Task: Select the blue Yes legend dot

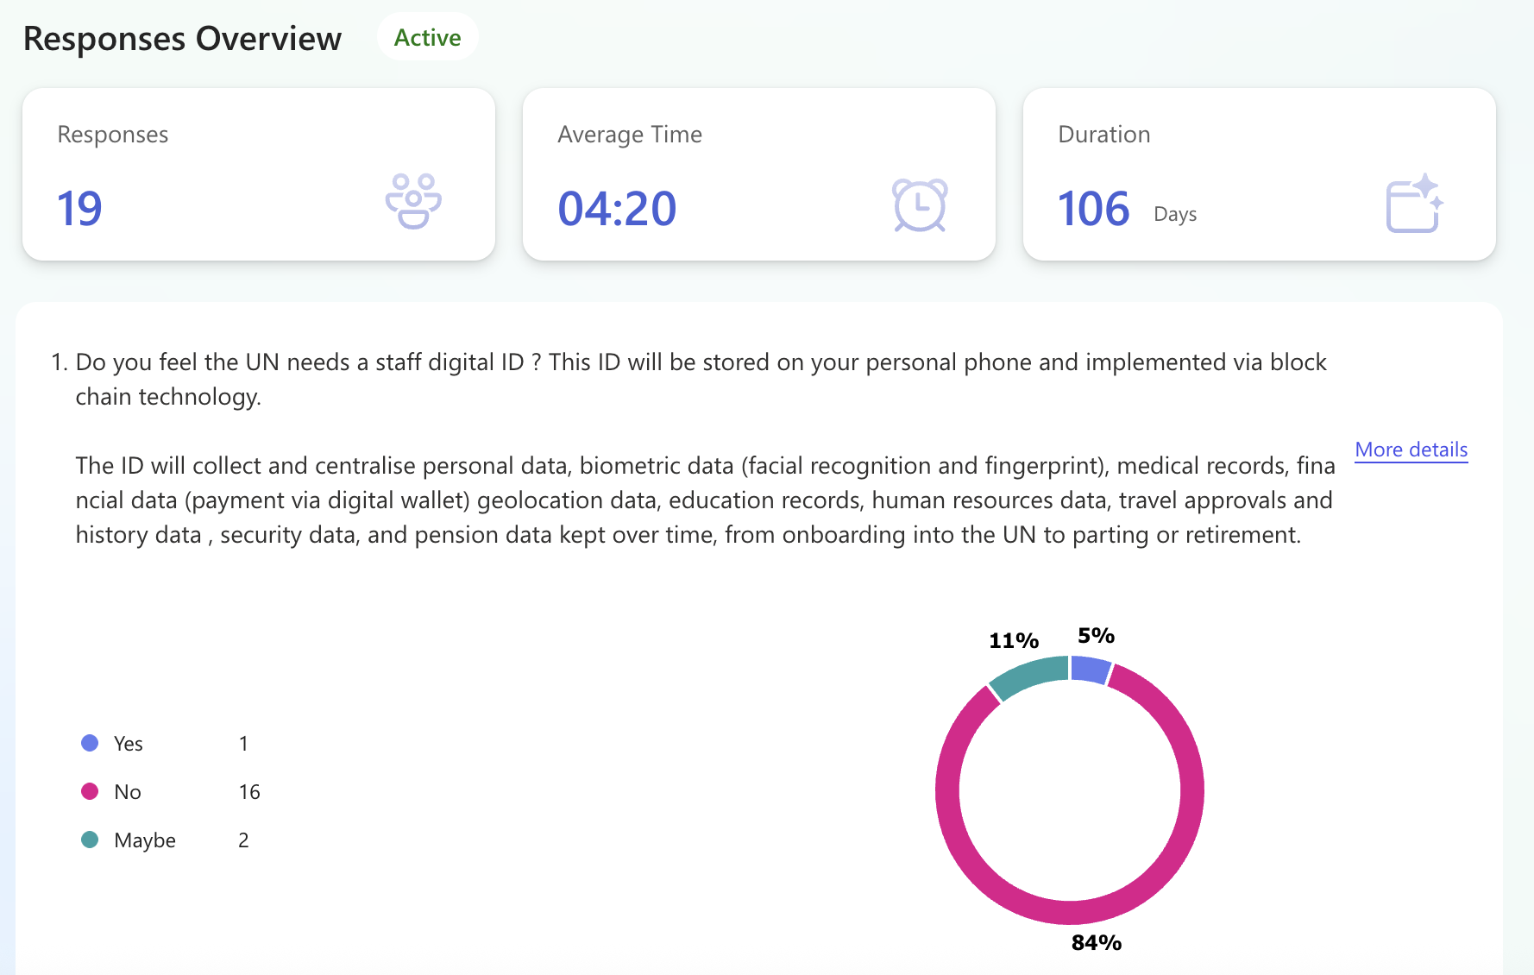Action: click(x=90, y=743)
